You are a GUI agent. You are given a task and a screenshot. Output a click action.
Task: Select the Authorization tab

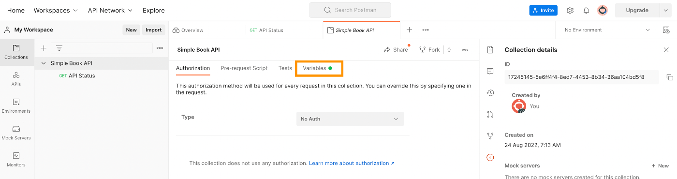(193, 68)
